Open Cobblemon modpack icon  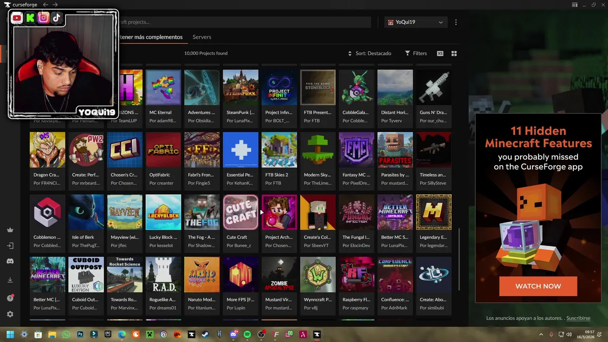click(x=47, y=212)
